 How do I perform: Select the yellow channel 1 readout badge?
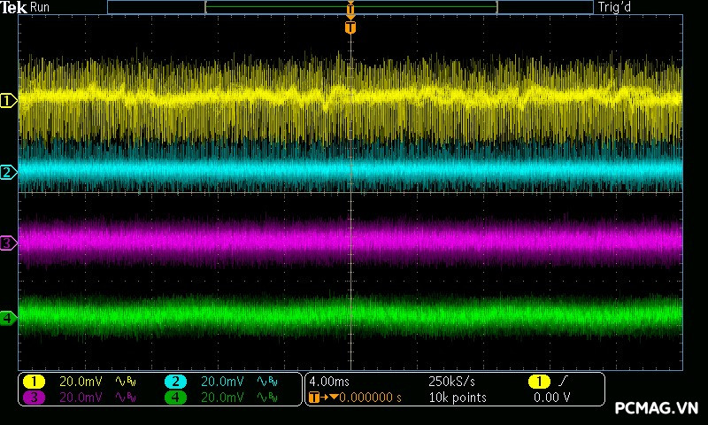point(34,382)
